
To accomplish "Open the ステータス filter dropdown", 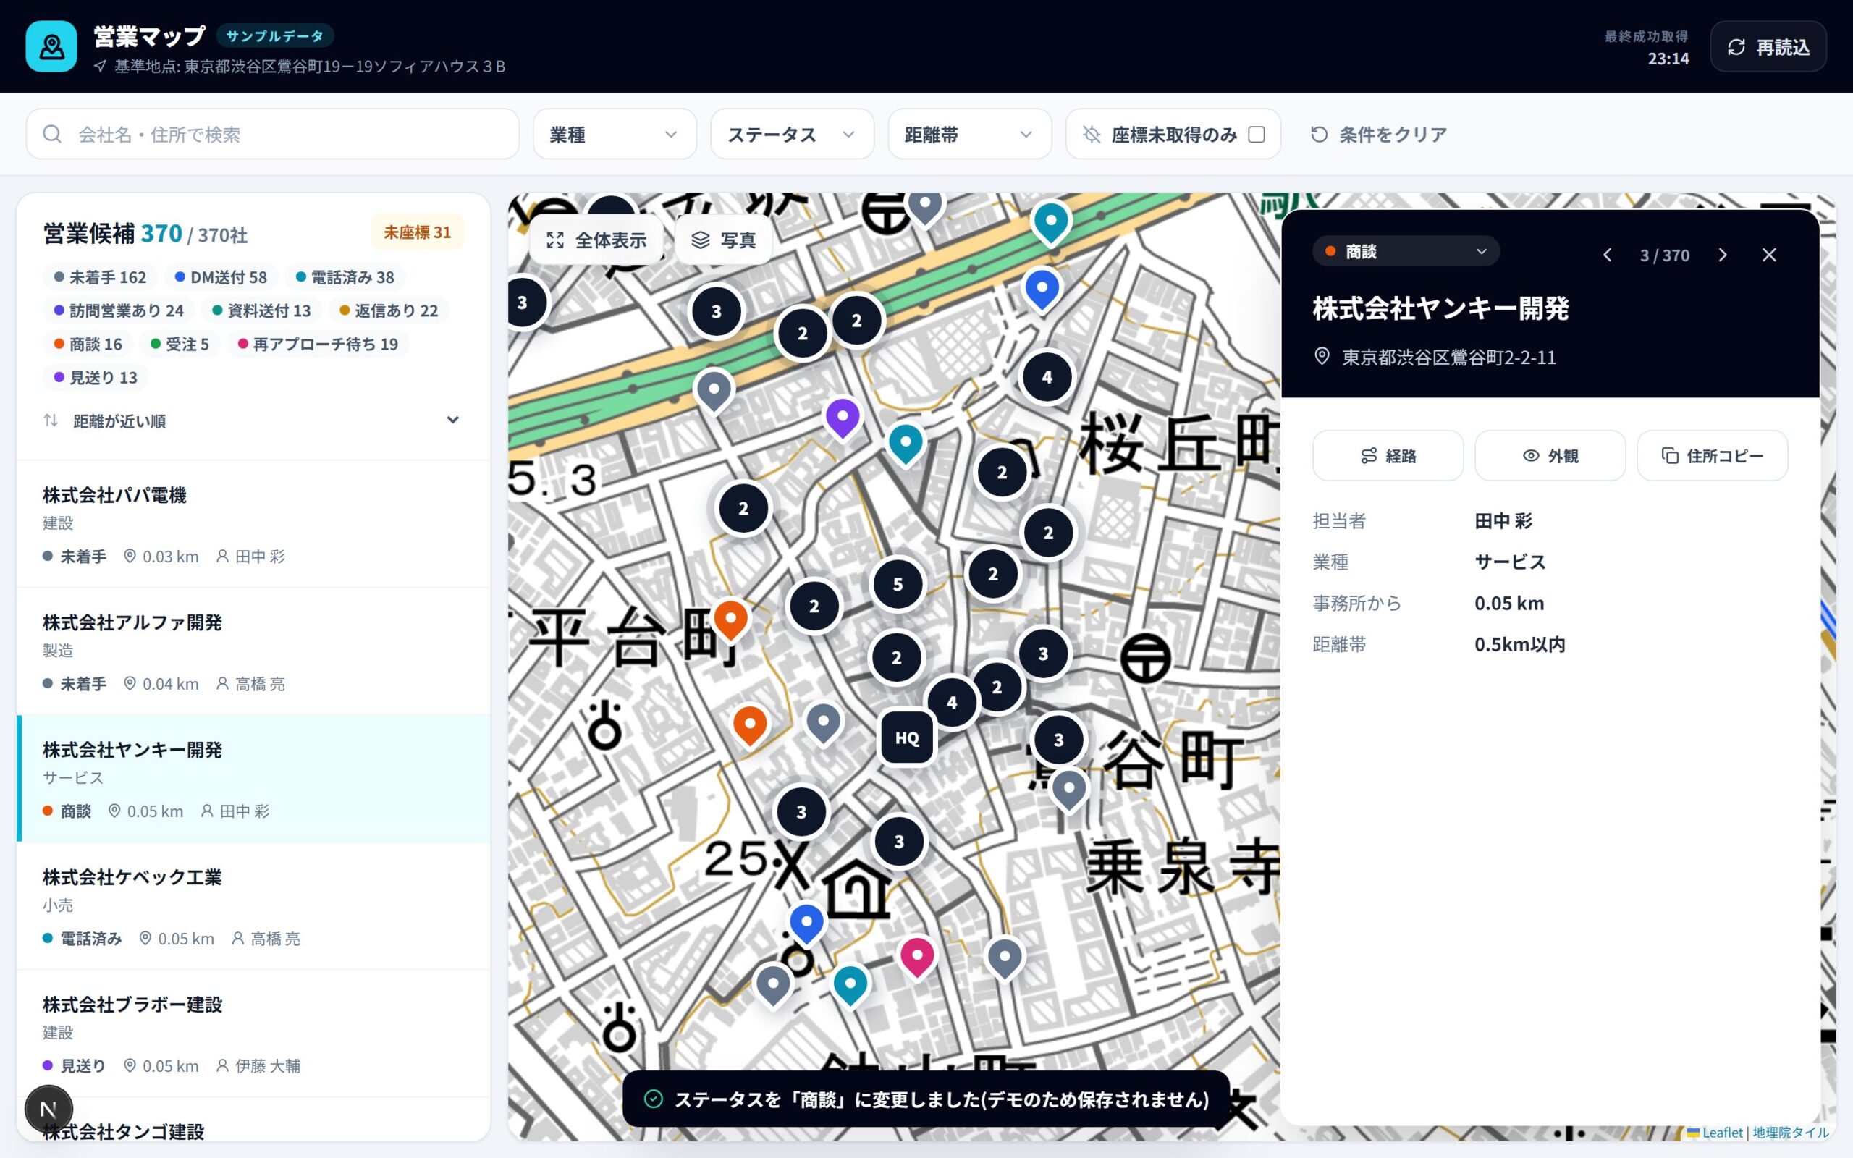I will (792, 134).
